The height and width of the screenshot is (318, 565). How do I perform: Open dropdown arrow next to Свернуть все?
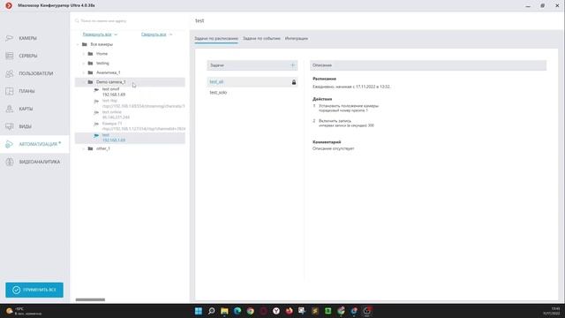point(170,34)
